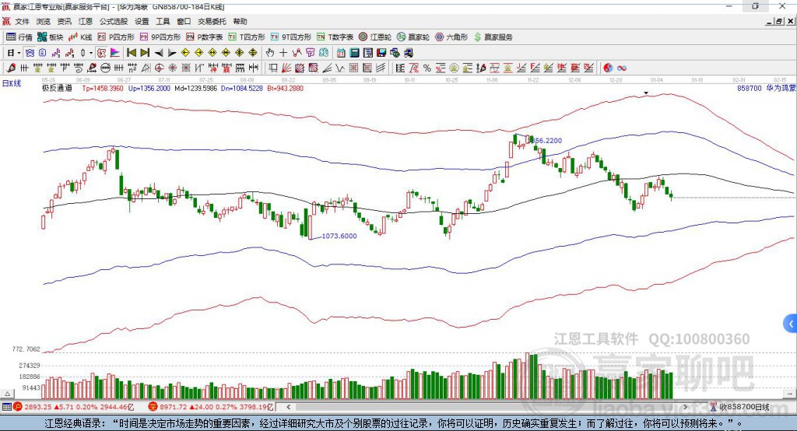
Task: Click the Tp=1458.3960 indicator value
Action: click(x=103, y=88)
